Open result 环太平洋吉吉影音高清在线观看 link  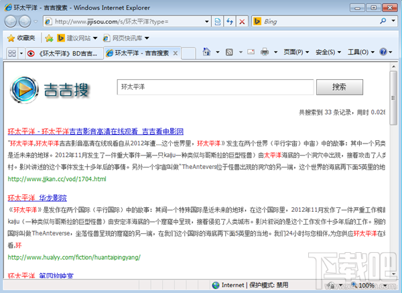(x=96, y=131)
